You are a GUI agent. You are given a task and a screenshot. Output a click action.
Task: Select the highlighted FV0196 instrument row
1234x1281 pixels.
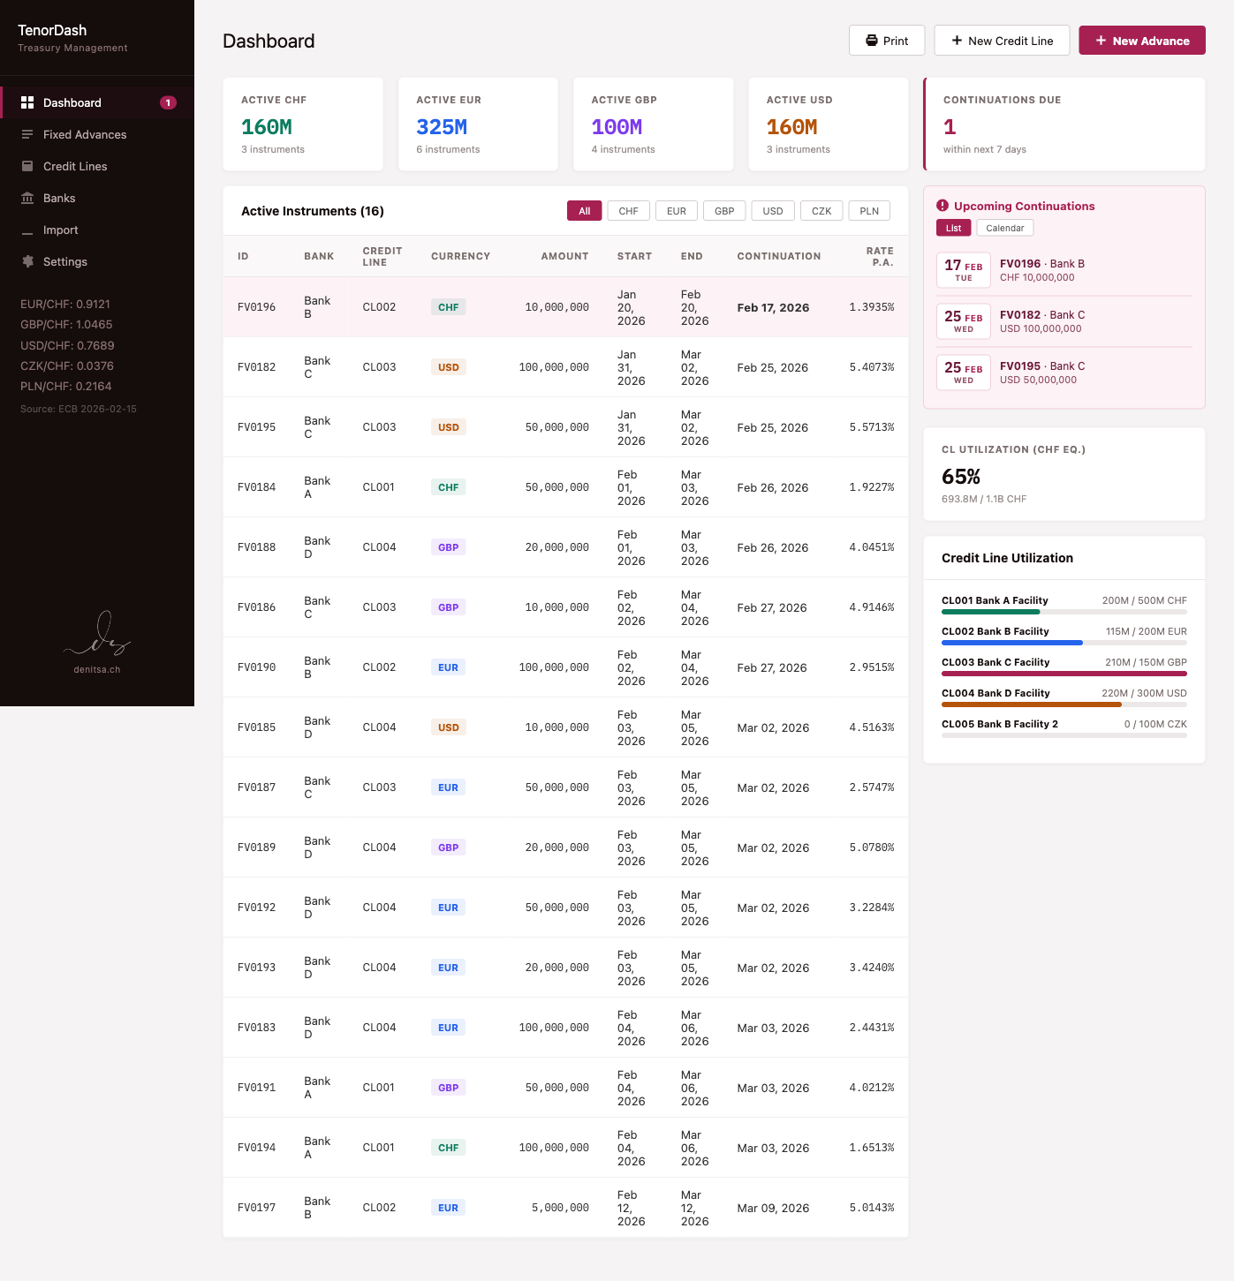tap(565, 306)
